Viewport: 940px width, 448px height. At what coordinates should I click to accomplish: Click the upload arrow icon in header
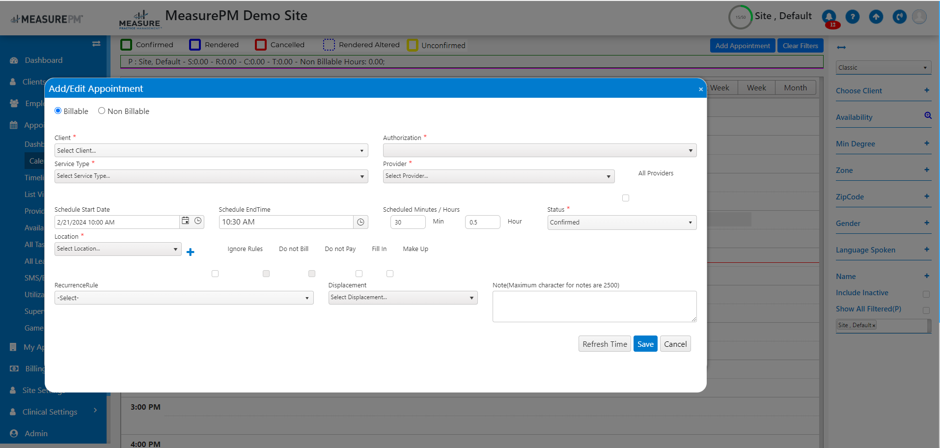876,17
